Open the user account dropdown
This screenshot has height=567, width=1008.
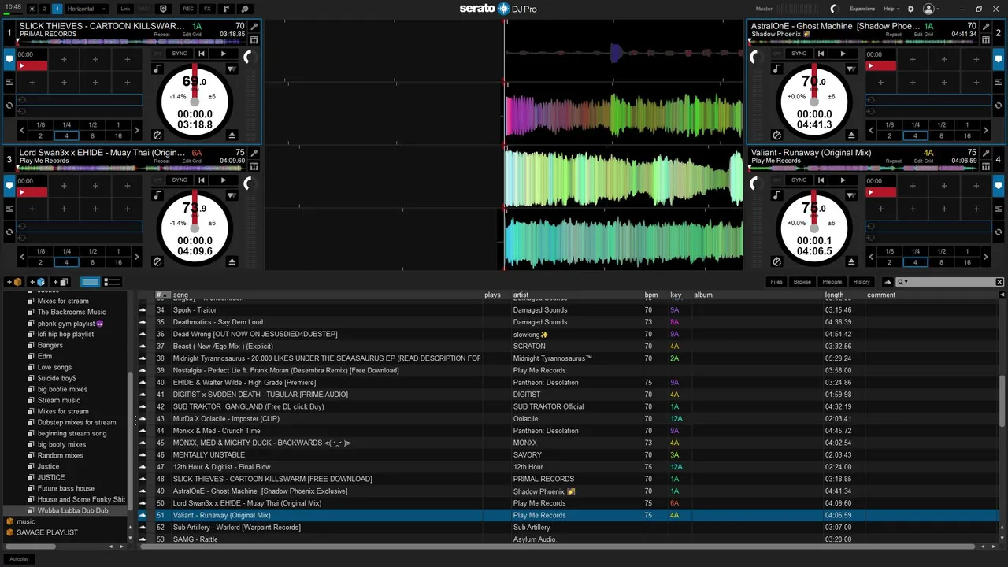pos(932,9)
